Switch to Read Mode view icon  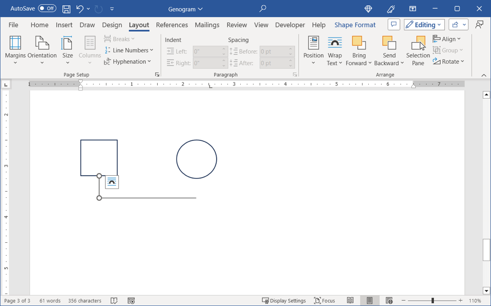[351, 301]
